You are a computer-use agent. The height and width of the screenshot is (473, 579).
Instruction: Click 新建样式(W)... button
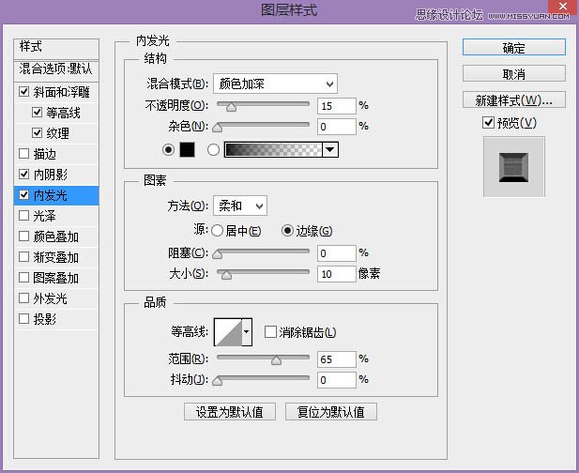pos(513,99)
